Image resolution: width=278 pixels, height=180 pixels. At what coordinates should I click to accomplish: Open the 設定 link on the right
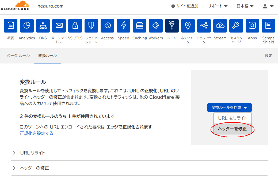point(268,56)
